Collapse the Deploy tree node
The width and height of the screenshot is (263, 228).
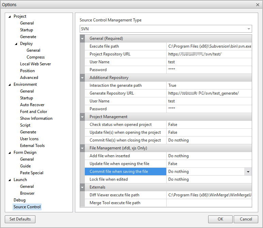[x=16, y=44]
